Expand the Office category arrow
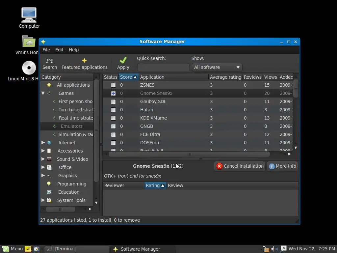337x253 pixels. [43, 167]
